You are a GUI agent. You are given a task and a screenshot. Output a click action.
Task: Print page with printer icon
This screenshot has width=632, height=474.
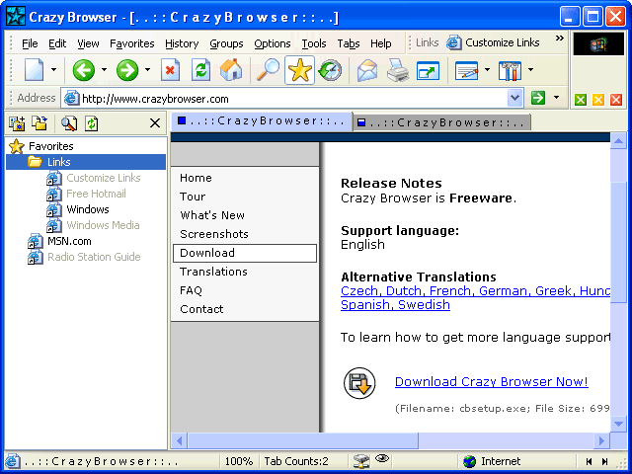click(398, 70)
